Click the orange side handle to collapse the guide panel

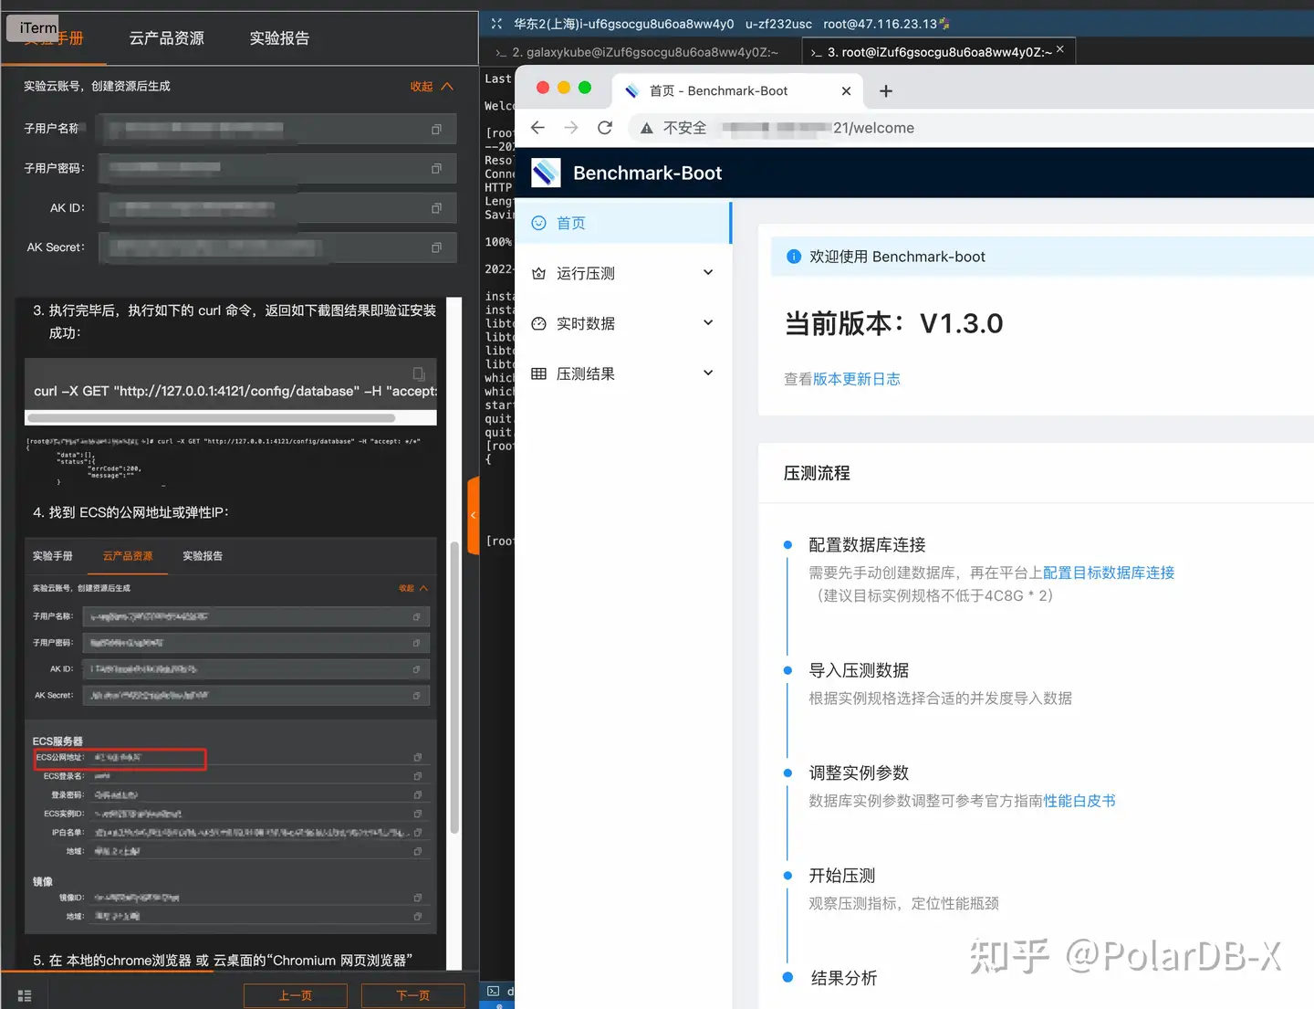click(x=473, y=515)
